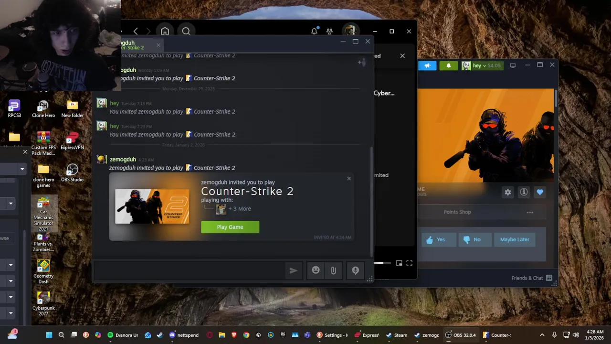
Task: Open the Windows Start menu
Action: (x=49, y=335)
